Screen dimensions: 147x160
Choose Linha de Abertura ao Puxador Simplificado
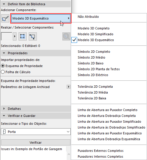(109, 122)
